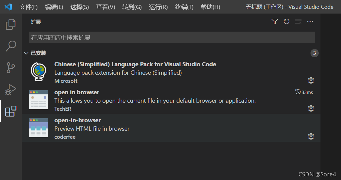The image size is (341, 180).
Task: Collapse the 已安装 section
Action: [26, 53]
